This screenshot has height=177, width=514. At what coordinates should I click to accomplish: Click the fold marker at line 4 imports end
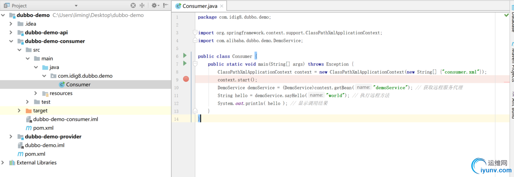pos(195,41)
